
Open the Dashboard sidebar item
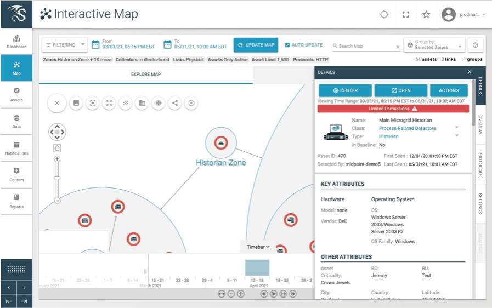click(x=16, y=42)
